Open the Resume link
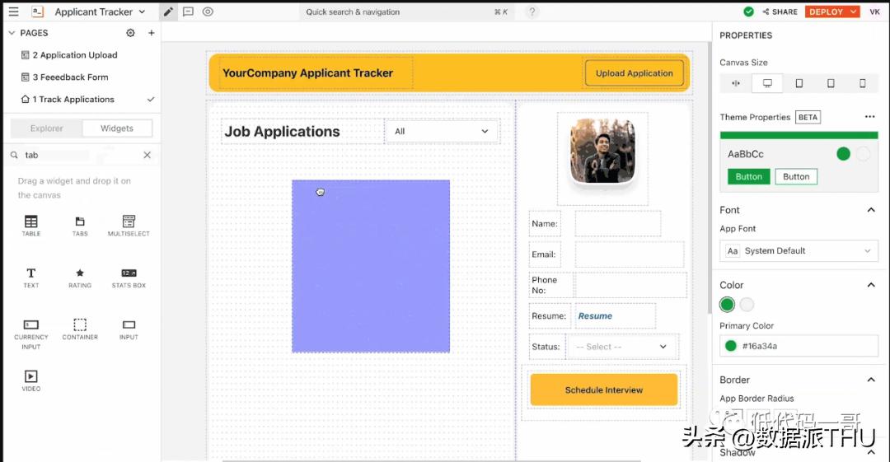This screenshot has width=890, height=462. coord(595,316)
